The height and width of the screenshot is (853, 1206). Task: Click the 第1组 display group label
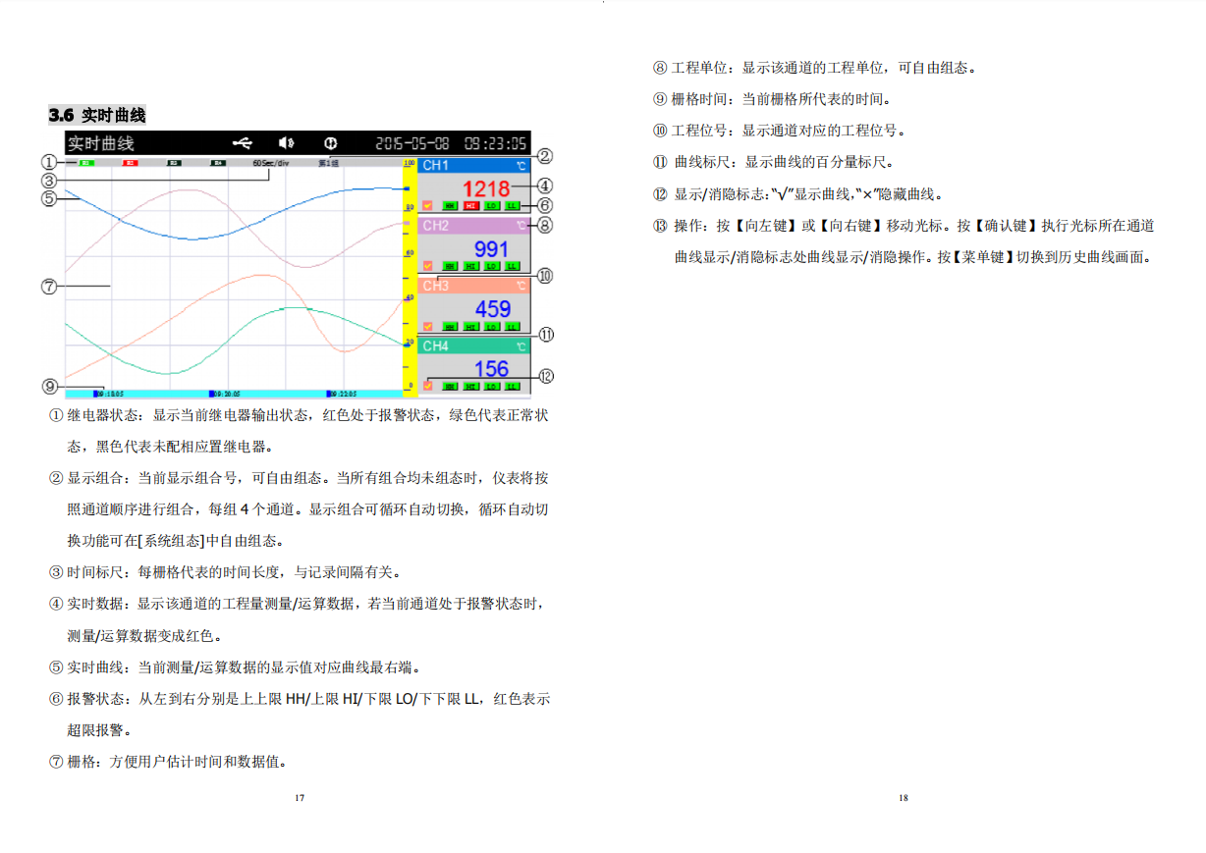click(328, 163)
